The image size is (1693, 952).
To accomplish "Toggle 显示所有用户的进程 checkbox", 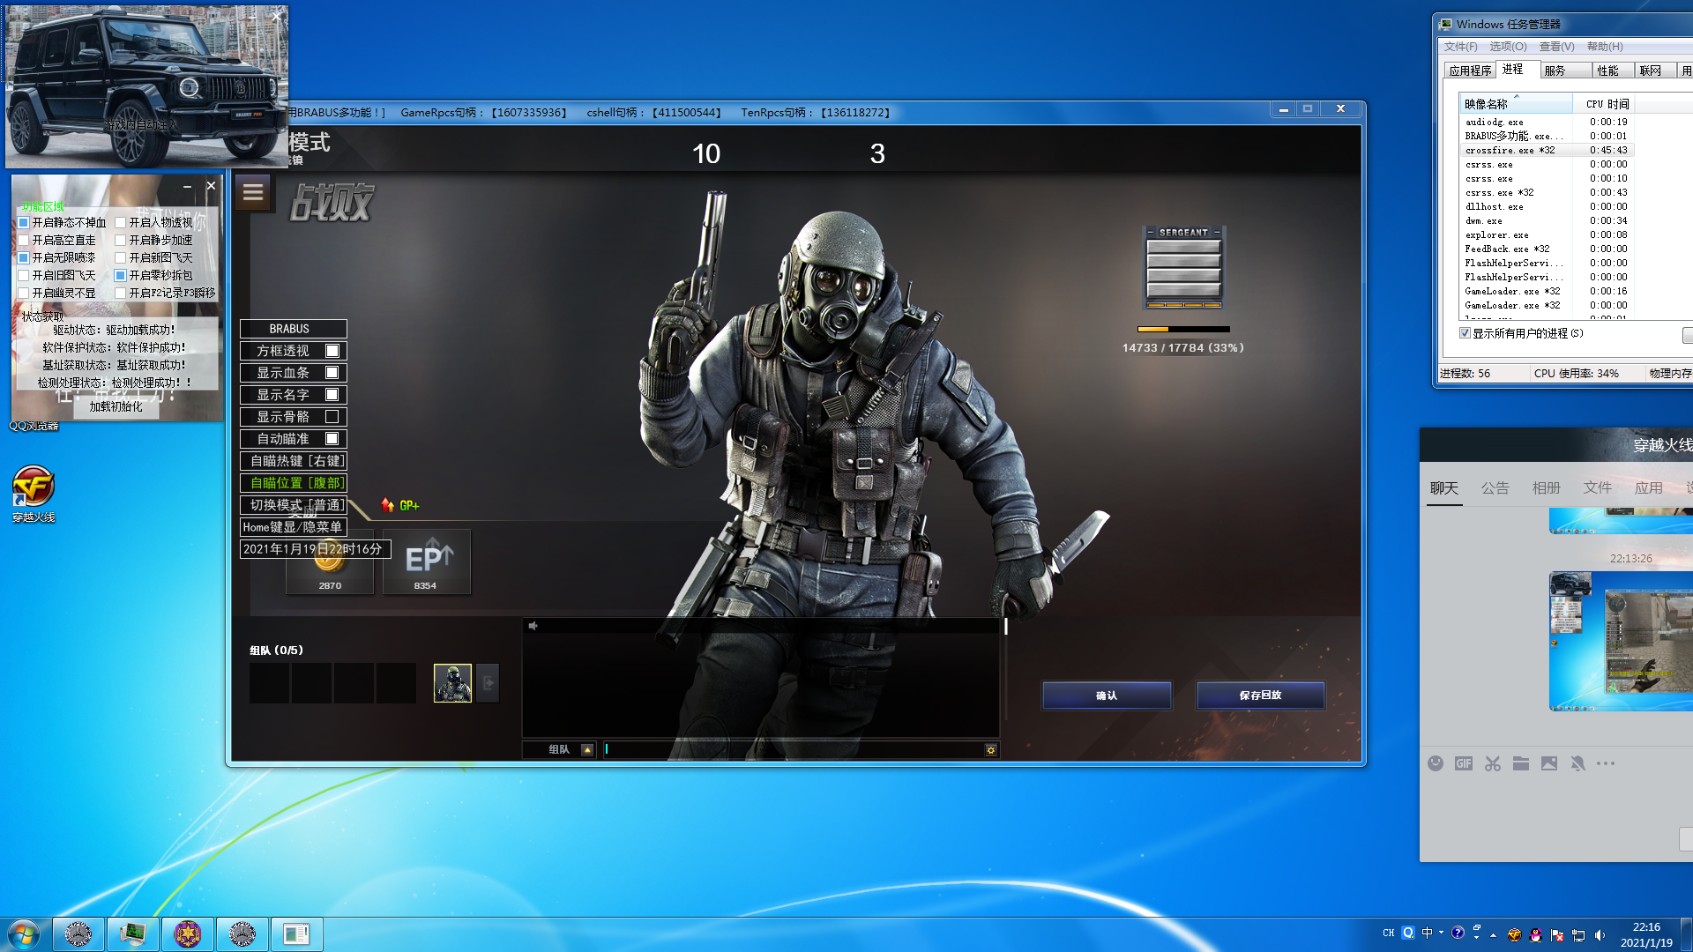I will (1466, 333).
